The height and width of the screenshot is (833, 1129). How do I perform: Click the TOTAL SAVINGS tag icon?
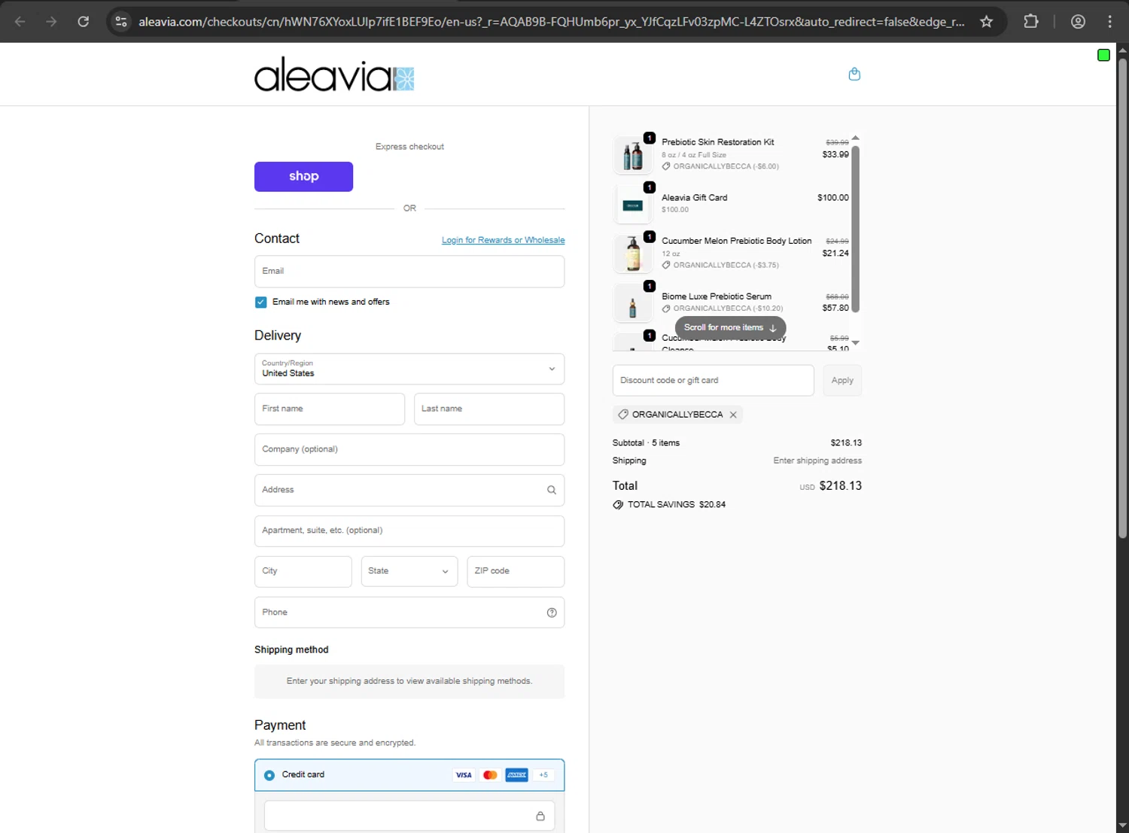[x=618, y=505]
